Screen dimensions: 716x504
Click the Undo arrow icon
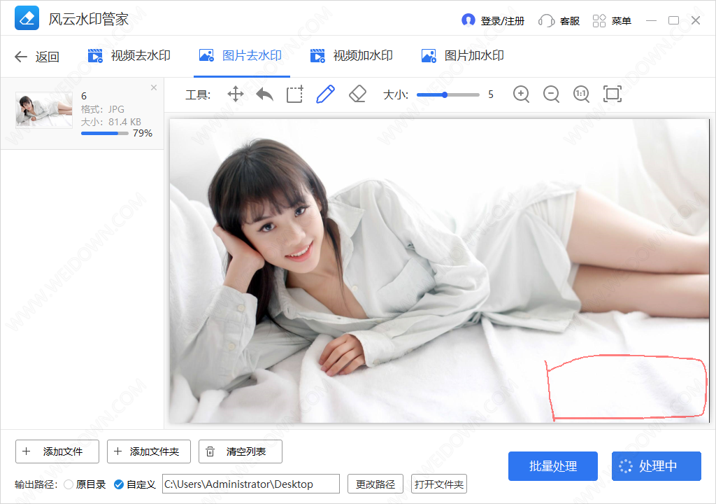264,94
